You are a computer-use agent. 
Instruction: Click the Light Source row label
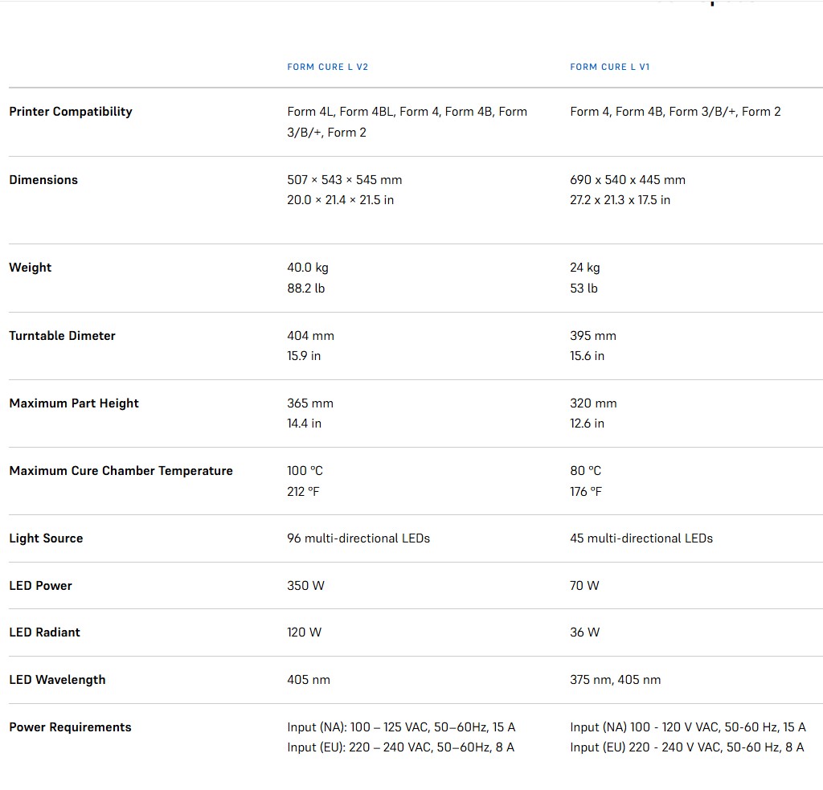(46, 538)
